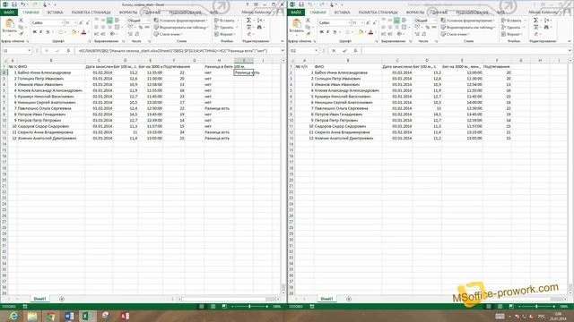Toggle italic in right Excel window
The image size is (574, 322).
click(x=327, y=32)
